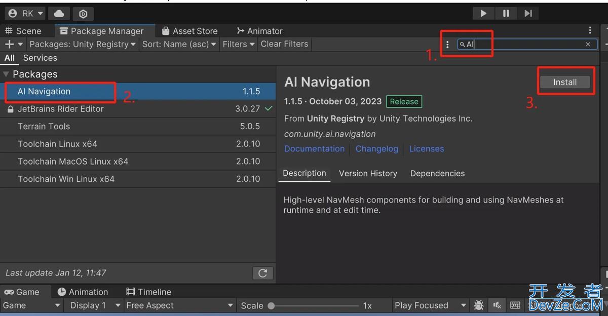Click the Release tag label
The width and height of the screenshot is (608, 316).
point(404,101)
